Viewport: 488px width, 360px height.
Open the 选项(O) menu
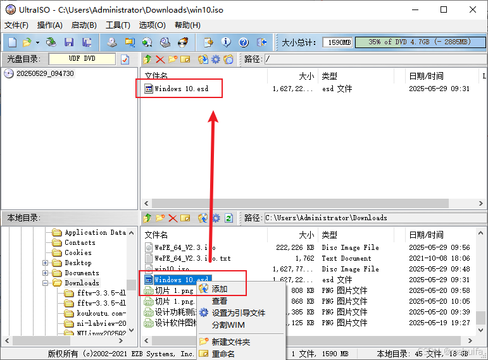point(152,25)
